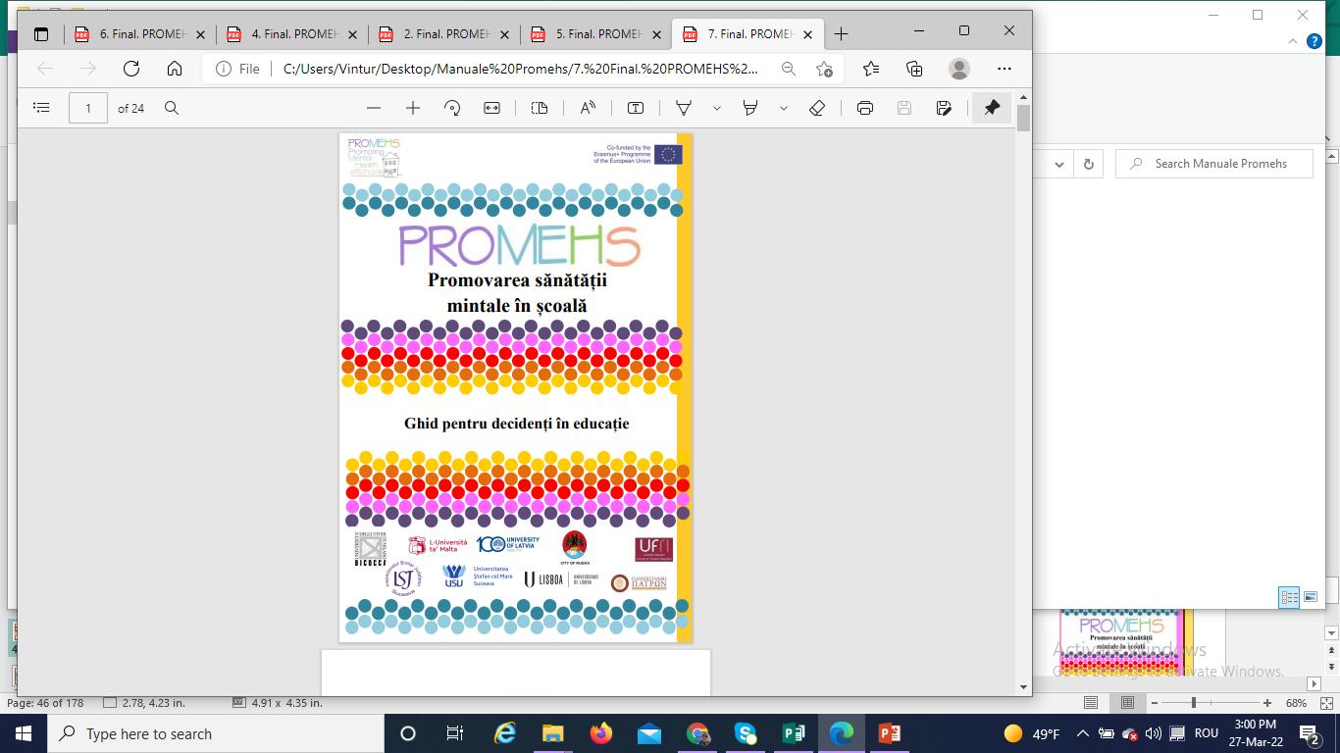Select the PDF Highlight tool
This screenshot has width=1340, height=753.
click(x=750, y=108)
